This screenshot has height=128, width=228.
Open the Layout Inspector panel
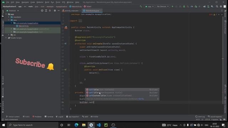tap(215, 117)
